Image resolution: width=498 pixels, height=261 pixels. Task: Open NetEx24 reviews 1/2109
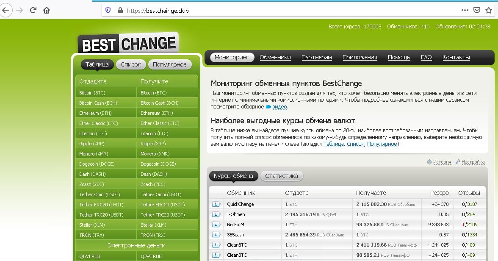[470, 225]
